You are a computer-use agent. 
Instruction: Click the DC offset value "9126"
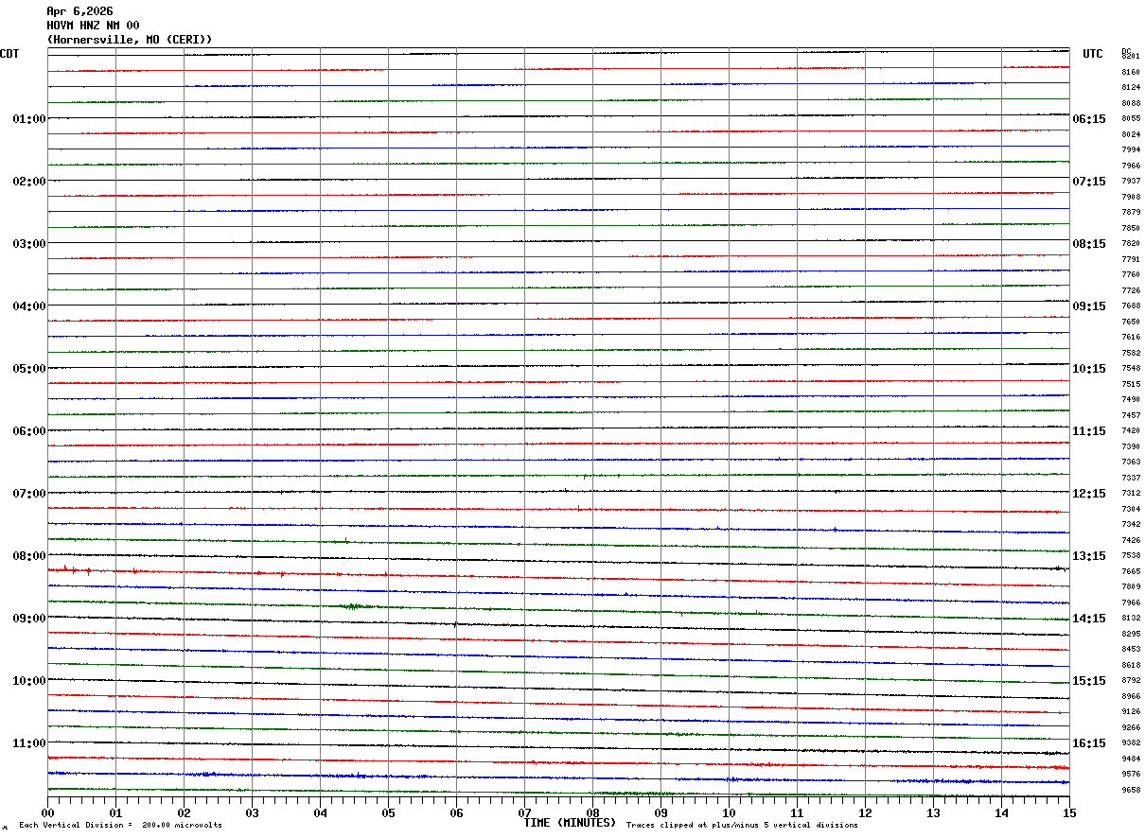[x=1131, y=712]
